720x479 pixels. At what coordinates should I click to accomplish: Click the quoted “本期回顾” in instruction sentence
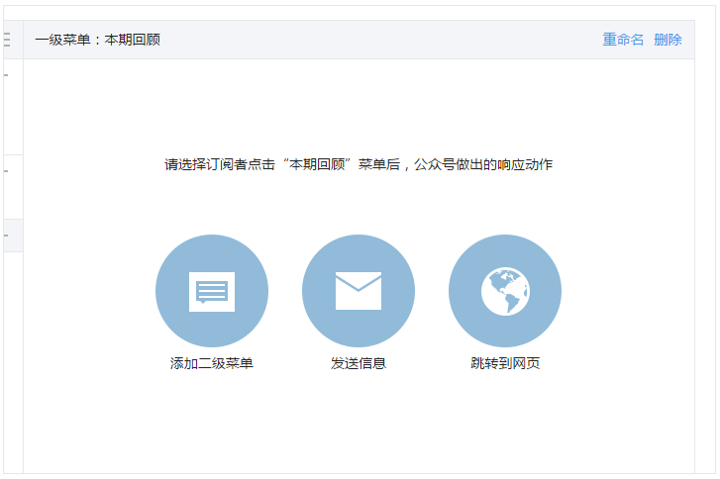click(318, 164)
